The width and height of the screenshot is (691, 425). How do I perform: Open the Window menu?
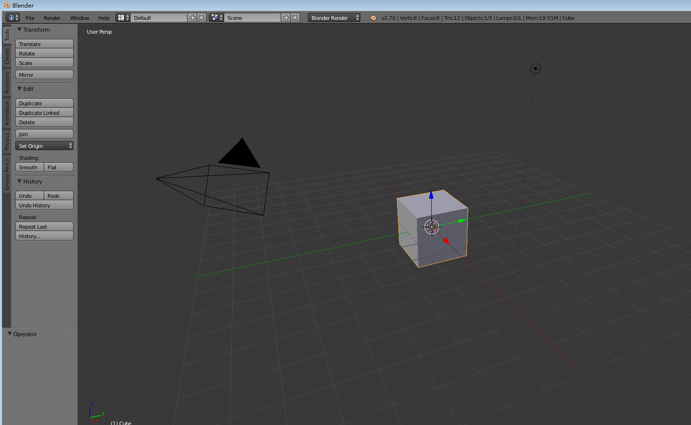click(x=80, y=18)
